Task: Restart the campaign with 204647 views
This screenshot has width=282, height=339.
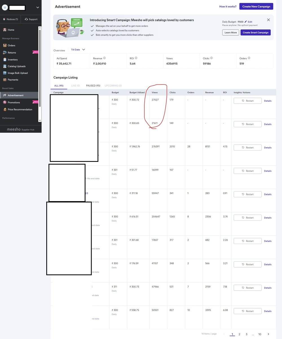Action: [x=248, y=218]
